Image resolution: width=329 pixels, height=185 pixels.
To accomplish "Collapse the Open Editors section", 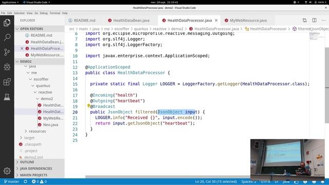I will [x=40, y=29].
